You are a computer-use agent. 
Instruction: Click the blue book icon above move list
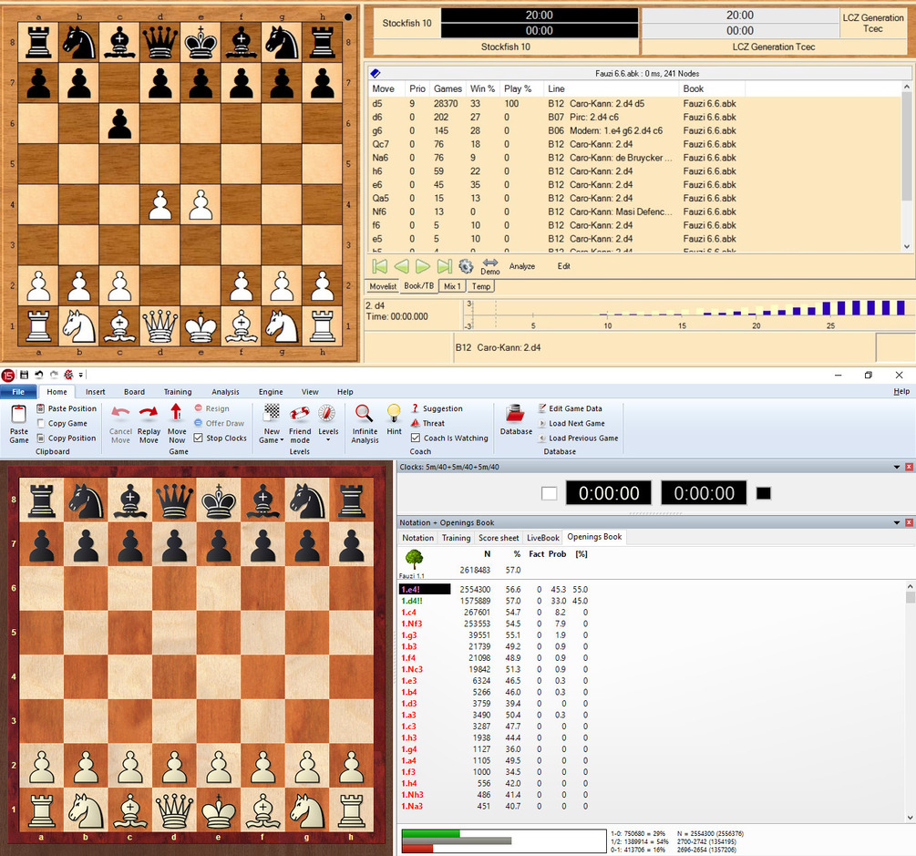[x=376, y=73]
